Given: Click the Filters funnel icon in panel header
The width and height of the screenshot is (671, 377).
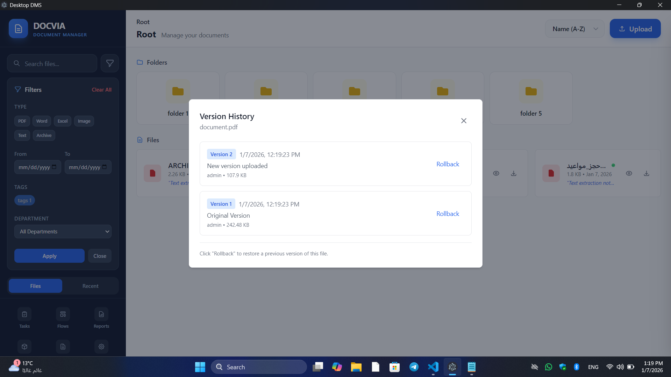Looking at the screenshot, I should [18, 89].
